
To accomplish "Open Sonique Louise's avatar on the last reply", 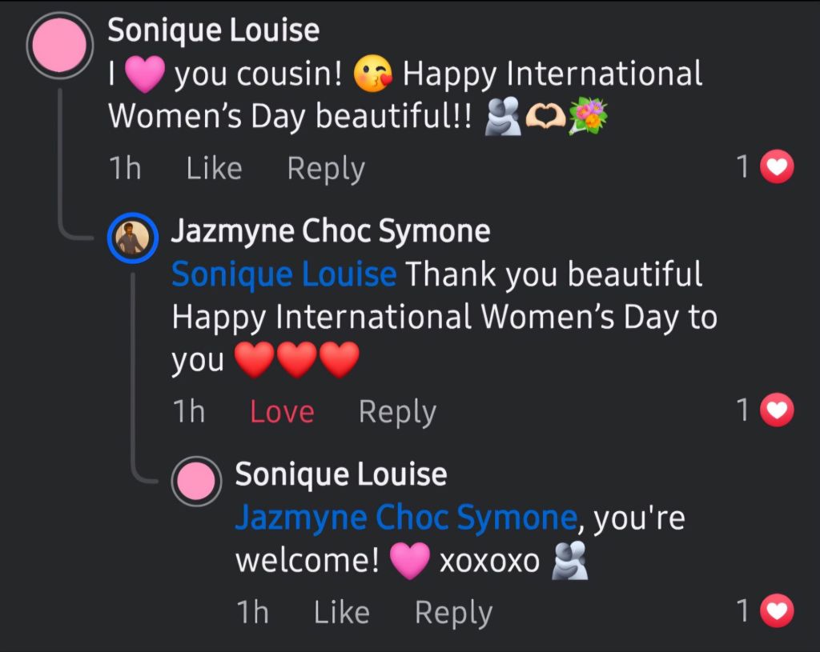I will [196, 482].
